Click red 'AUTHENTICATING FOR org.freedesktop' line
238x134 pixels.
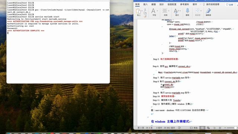pyautogui.click(x=45, y=22)
